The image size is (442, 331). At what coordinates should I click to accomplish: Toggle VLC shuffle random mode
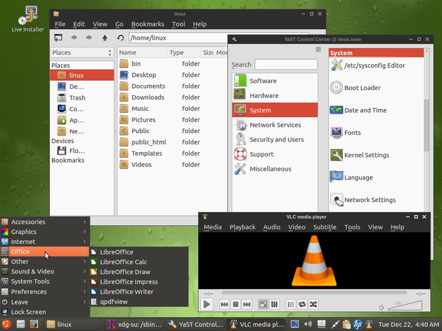click(313, 305)
